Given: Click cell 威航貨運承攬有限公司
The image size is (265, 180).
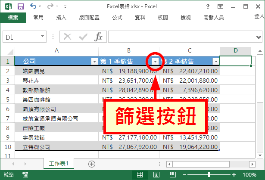Looking at the screenshot, I should pyautogui.click(x=56, y=118).
